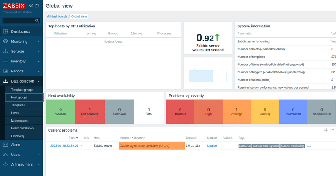The width and height of the screenshot is (336, 176).
Task: Open Current problems widget settings gear
Action: click(x=326, y=130)
